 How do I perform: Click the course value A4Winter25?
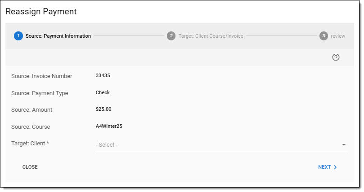click(x=109, y=126)
